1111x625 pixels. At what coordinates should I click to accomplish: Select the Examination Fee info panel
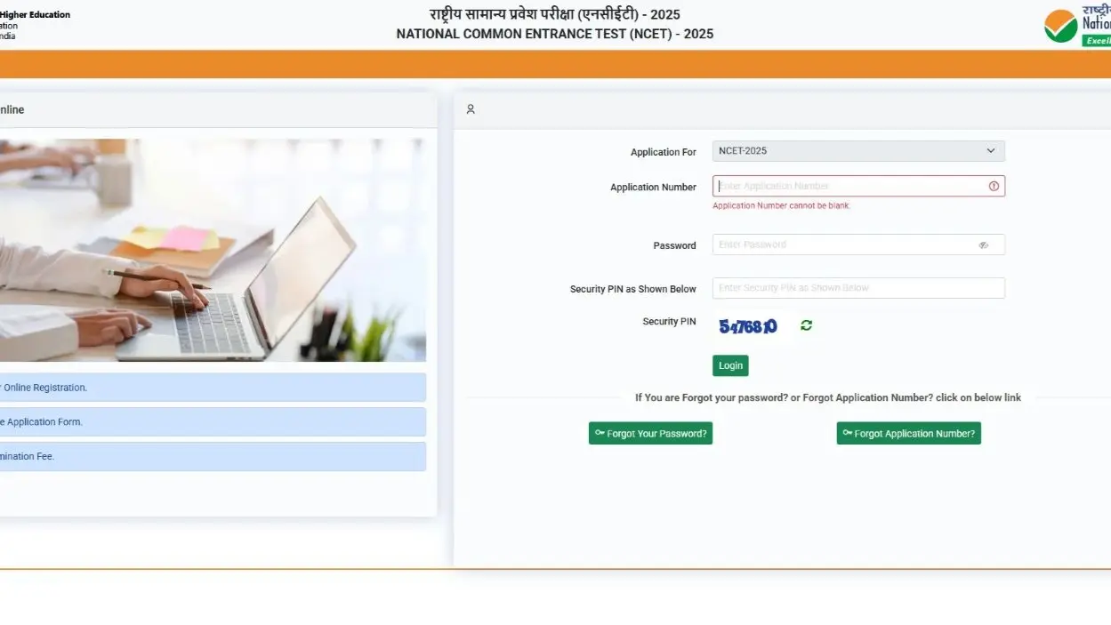213,456
